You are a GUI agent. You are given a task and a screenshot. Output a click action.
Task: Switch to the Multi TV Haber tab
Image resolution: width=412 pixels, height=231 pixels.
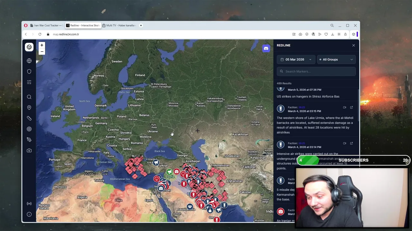click(119, 25)
